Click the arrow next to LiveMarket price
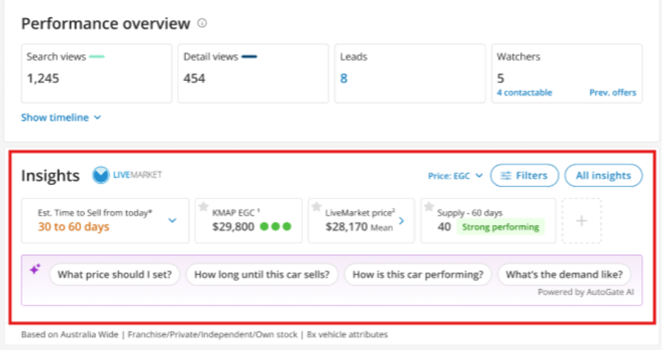This screenshot has width=662, height=350. click(401, 221)
